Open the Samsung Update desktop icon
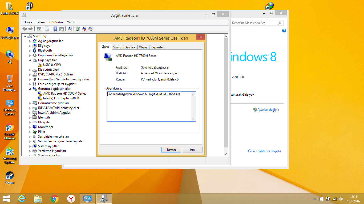364x204 pixels. (10, 156)
